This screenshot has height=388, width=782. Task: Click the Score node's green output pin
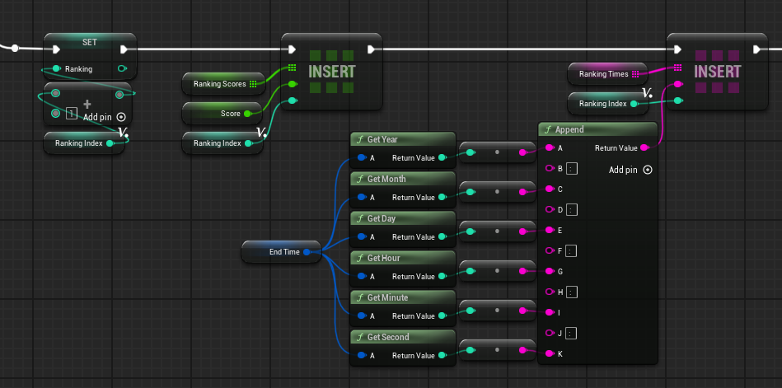tap(247, 114)
